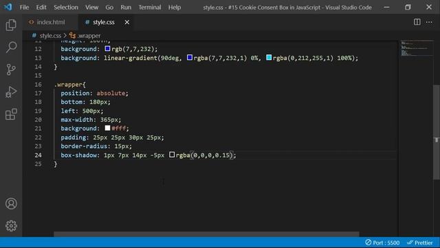Open the Run menu
The width and height of the screenshot is (440, 248).
tap(126, 8)
